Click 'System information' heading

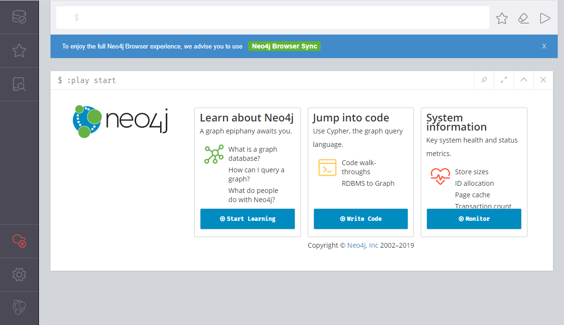click(x=456, y=122)
